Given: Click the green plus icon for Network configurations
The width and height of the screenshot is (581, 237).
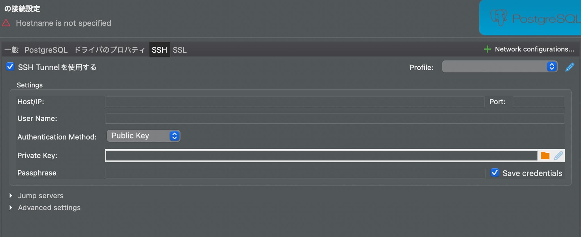Looking at the screenshot, I should pos(487,49).
